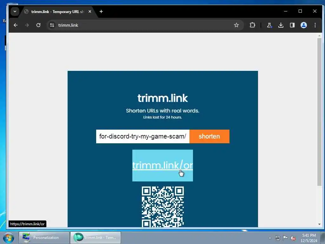This screenshot has width=325, height=244.
Task: Open the Downloads icon
Action: [281, 25]
